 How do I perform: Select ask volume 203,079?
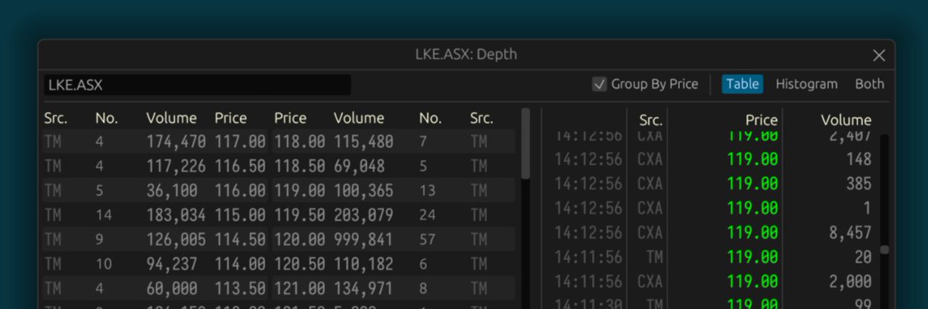(x=363, y=215)
